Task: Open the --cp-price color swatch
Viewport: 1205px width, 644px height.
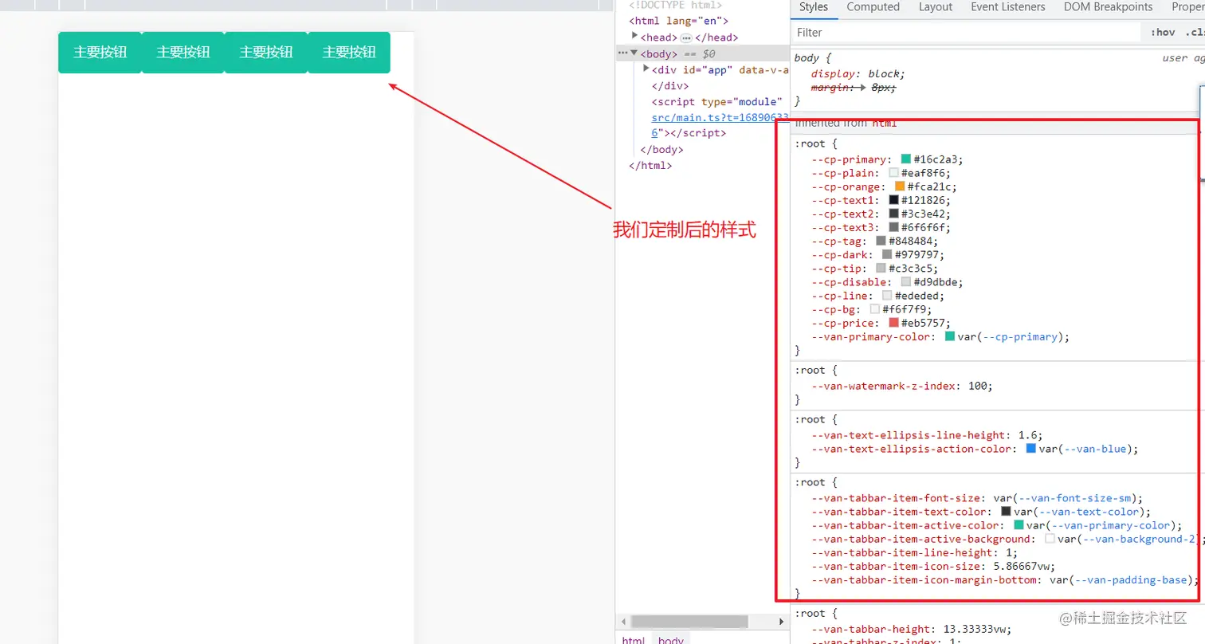Action: coord(894,323)
